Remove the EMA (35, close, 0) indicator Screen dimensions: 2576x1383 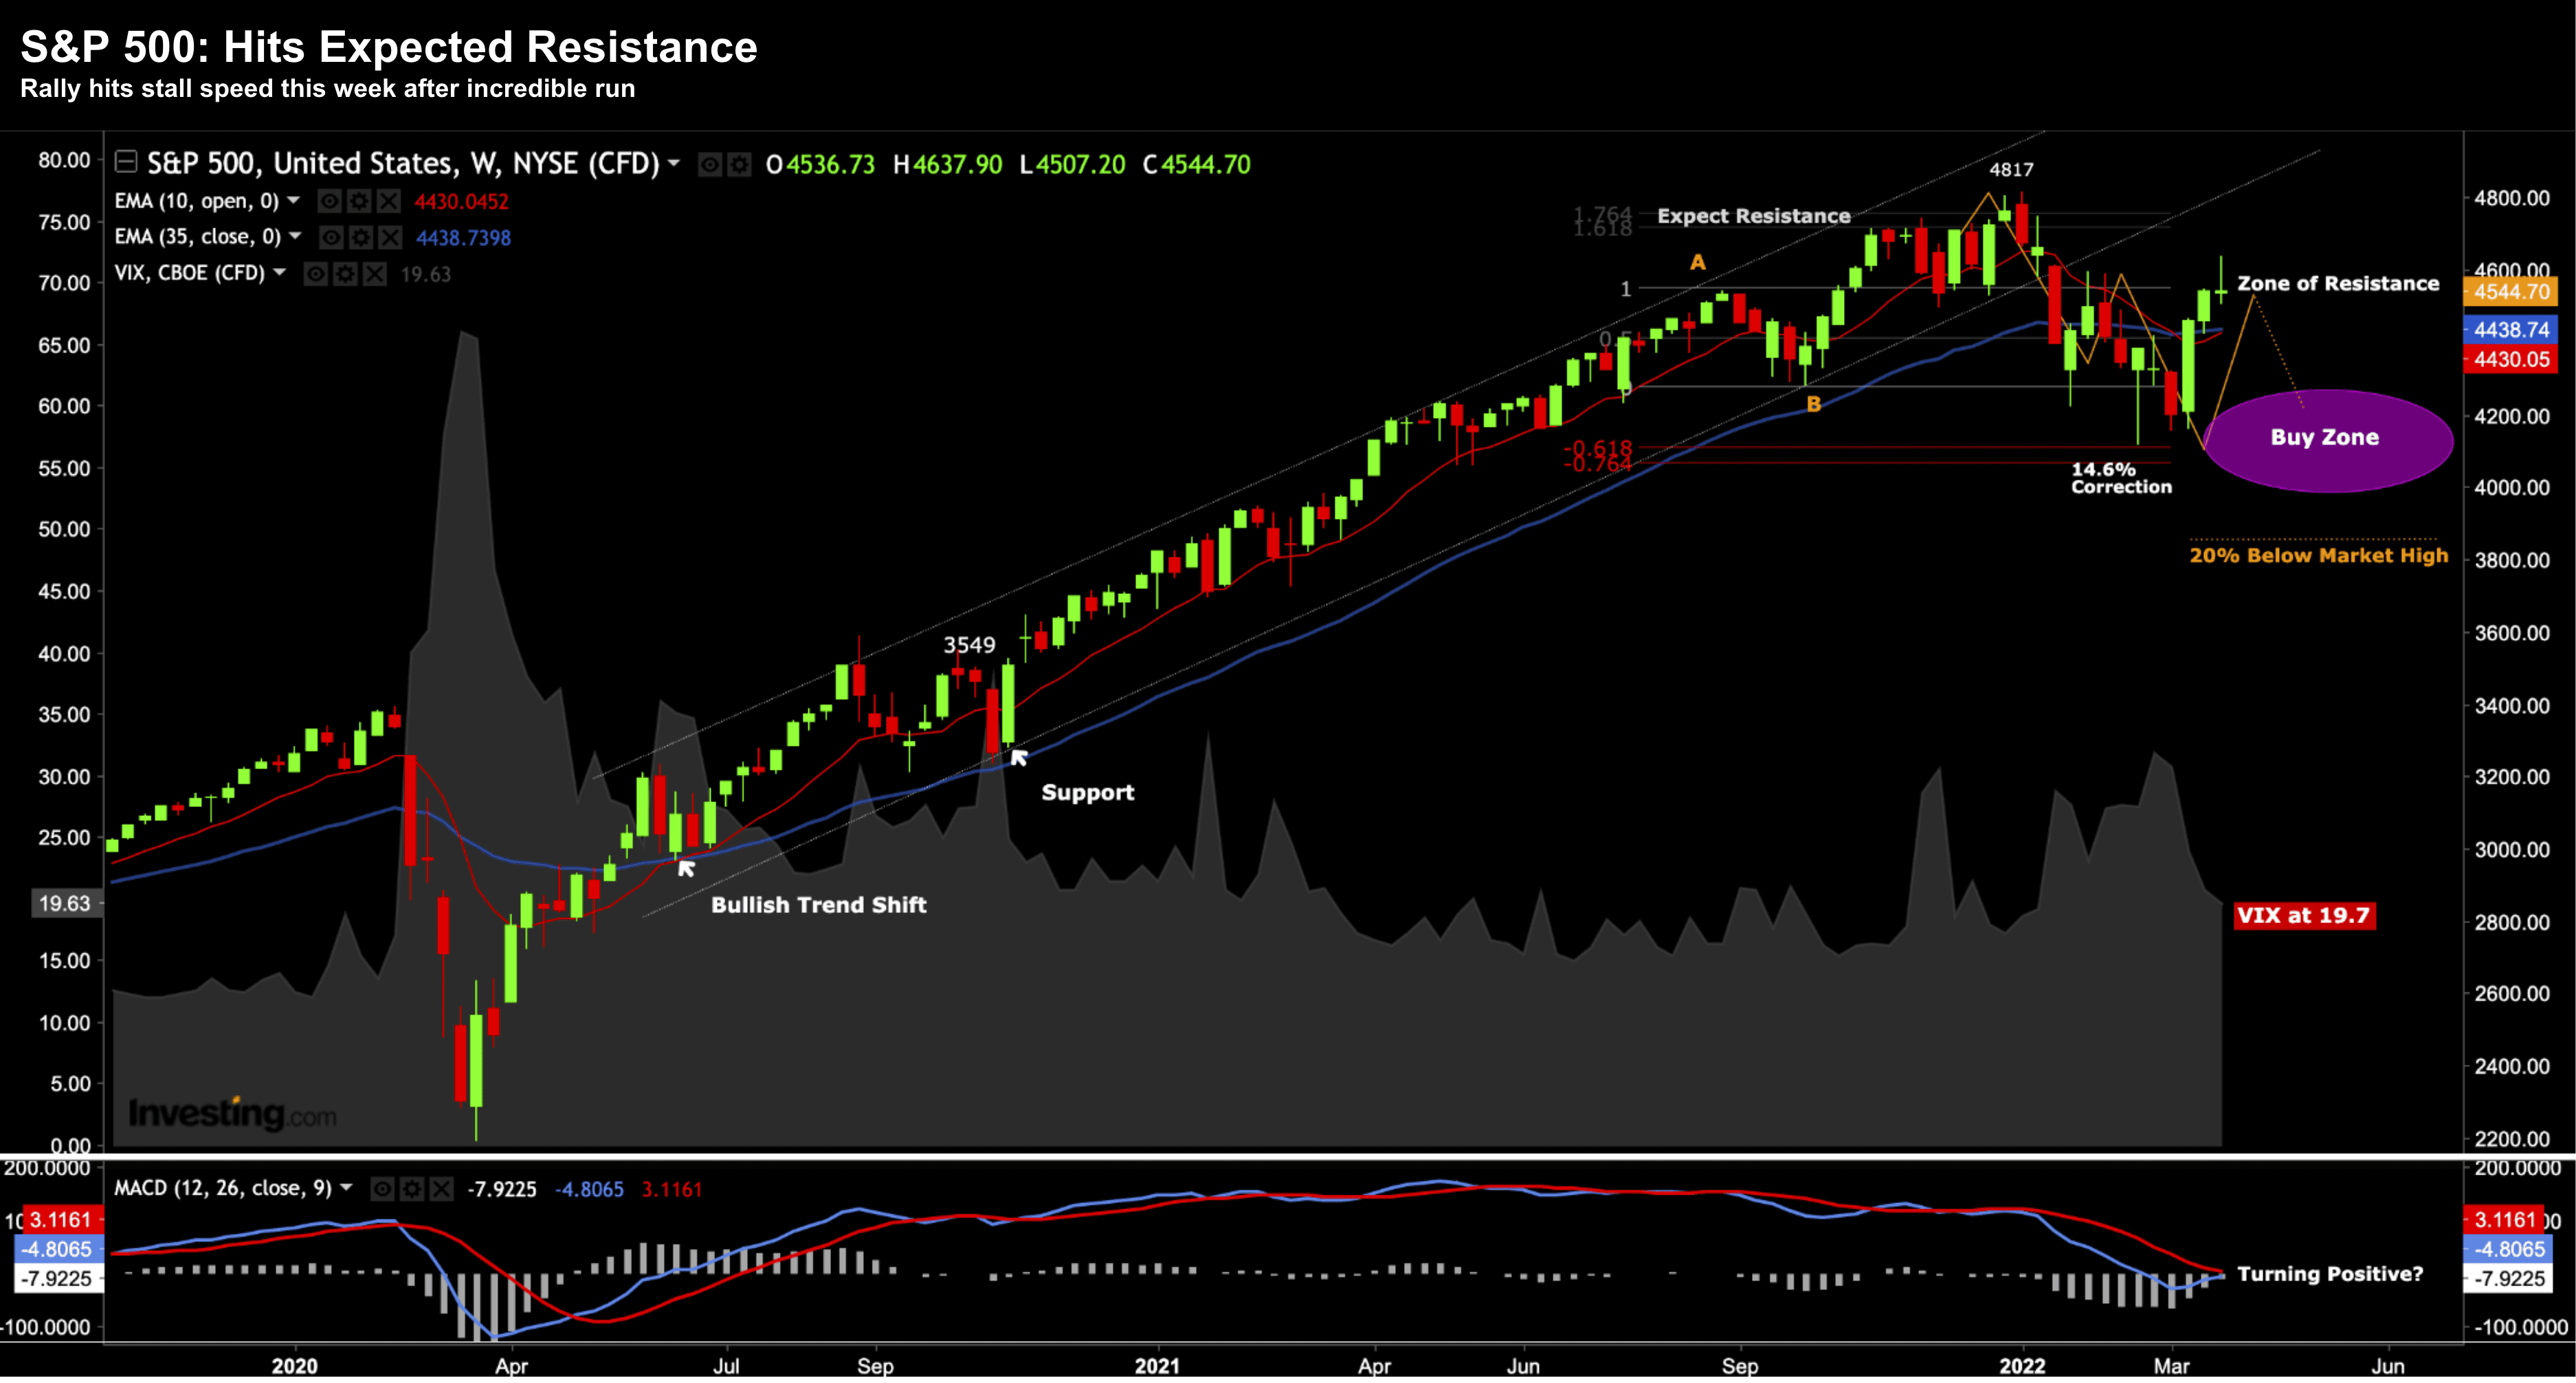(390, 238)
